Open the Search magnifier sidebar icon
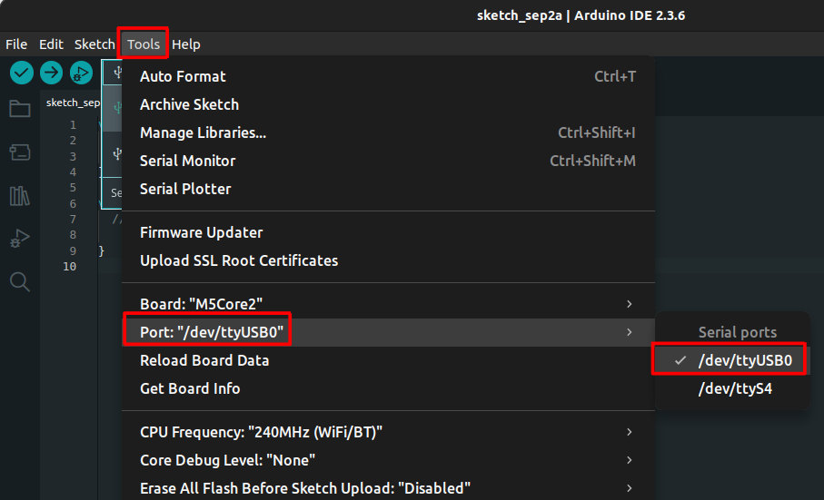This screenshot has height=500, width=824. [x=19, y=282]
